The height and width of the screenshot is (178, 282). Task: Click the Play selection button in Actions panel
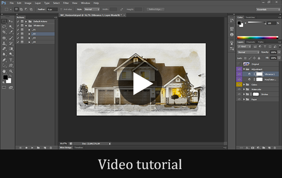click(32, 148)
